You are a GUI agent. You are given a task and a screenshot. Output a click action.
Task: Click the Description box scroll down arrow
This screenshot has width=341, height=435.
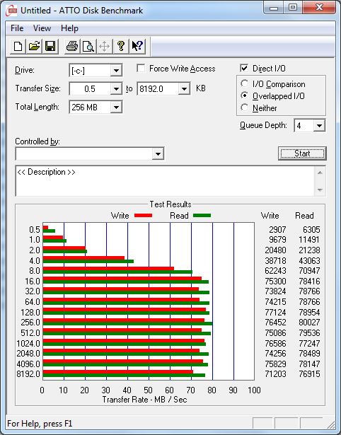pyautogui.click(x=320, y=190)
